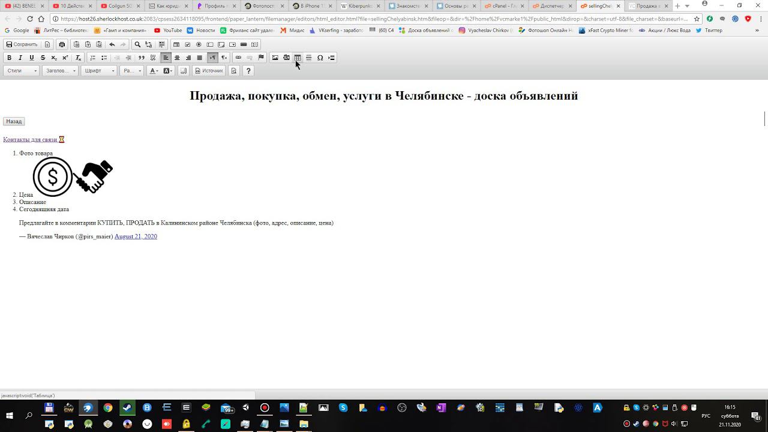Click the Сохранить (Save) toolbar button
This screenshot has width=768, height=432.
click(22, 44)
